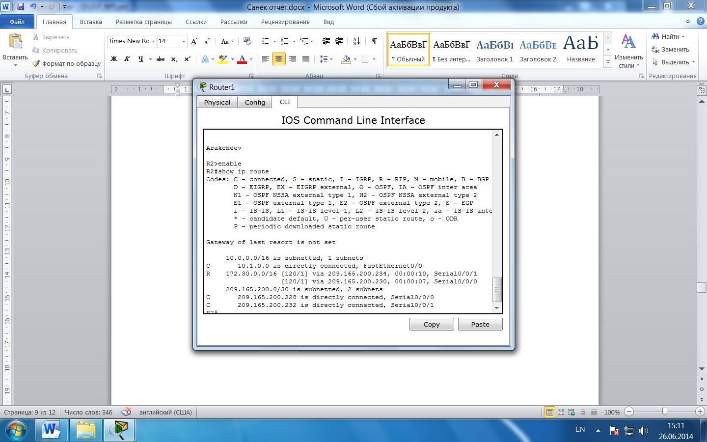Screen dimensions: 707x442
Task: Open the Clipboard (Буфер обмена) dialog launcher
Action: pyautogui.click(x=99, y=76)
